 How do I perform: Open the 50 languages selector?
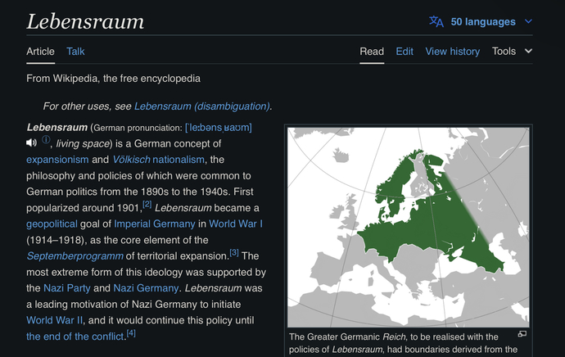tap(481, 21)
